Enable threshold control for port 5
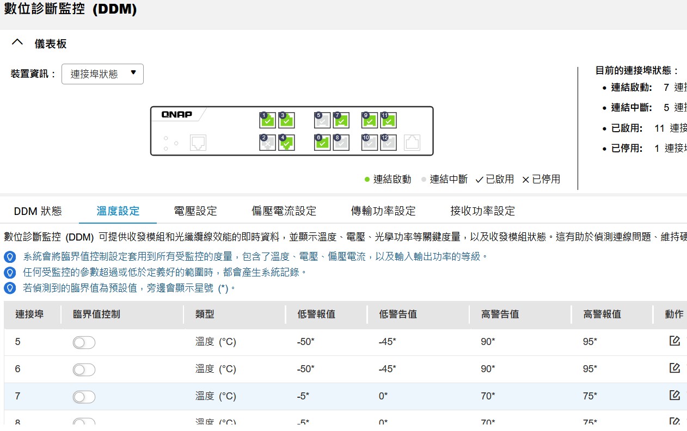The width and height of the screenshot is (687, 431). (x=84, y=342)
